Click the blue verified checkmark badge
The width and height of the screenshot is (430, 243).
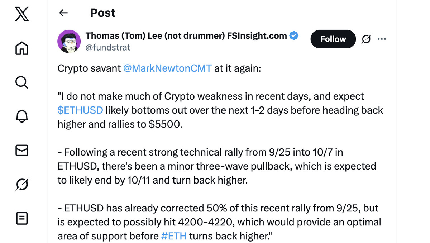tap(294, 36)
